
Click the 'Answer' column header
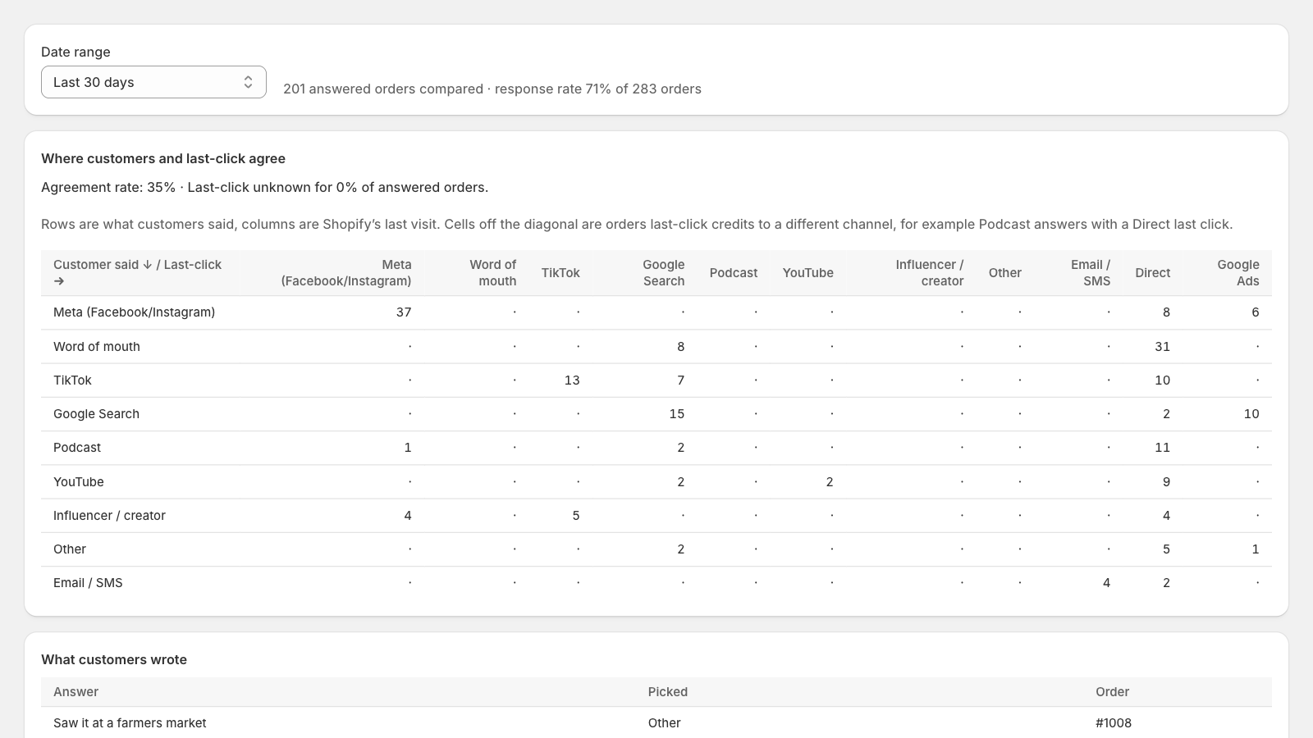(75, 692)
